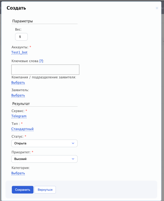The height and width of the screenshot is (201, 164).
Task: Change service by clicking Telegram
Action: [19, 116]
